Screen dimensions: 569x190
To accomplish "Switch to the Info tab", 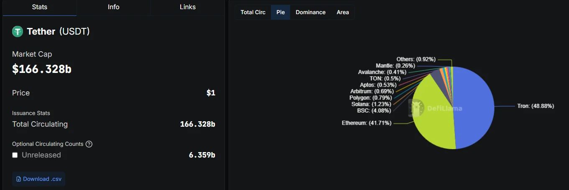I will (x=114, y=7).
